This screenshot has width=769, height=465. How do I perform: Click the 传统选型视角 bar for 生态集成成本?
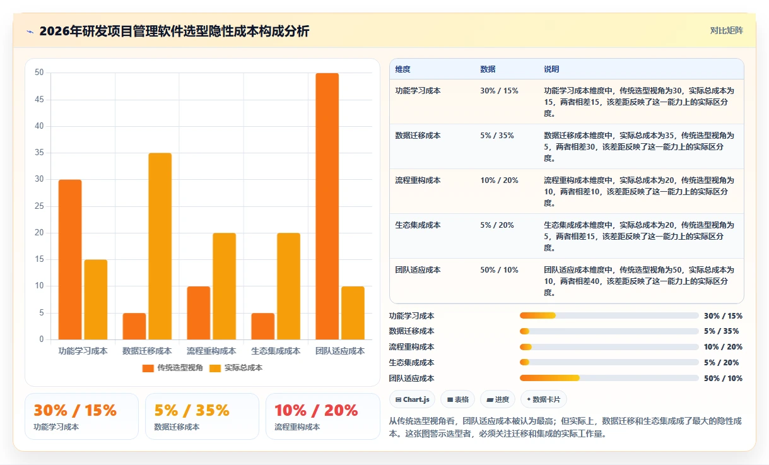pos(263,326)
